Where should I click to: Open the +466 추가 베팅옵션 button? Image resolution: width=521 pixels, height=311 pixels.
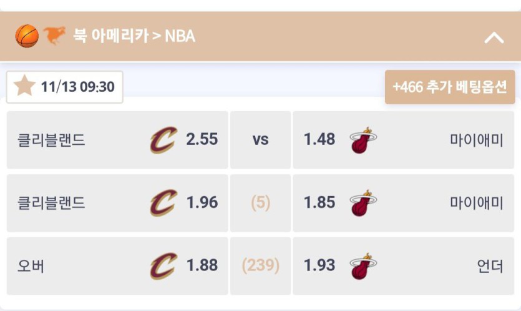click(449, 87)
